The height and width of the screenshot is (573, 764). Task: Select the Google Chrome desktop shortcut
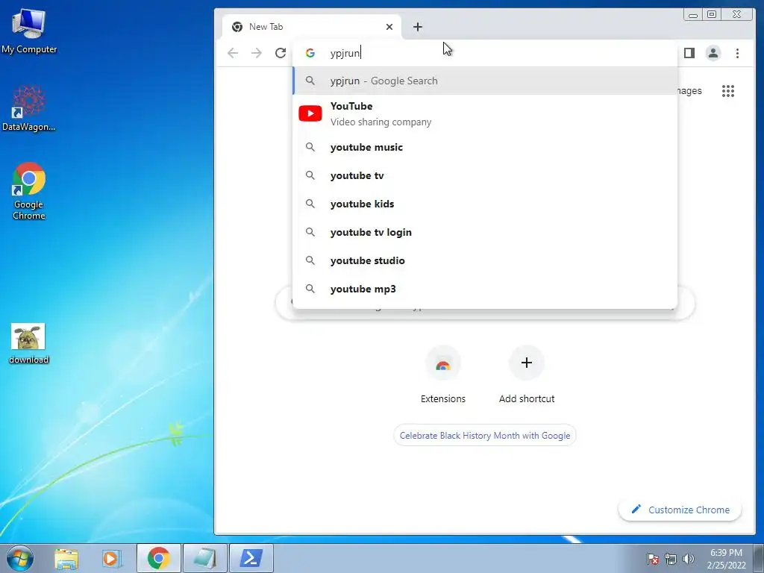click(29, 191)
